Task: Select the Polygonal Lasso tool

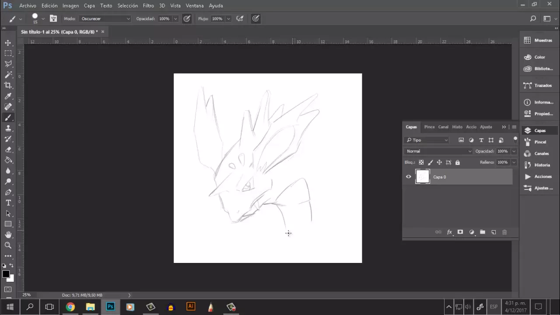Action: click(x=8, y=64)
